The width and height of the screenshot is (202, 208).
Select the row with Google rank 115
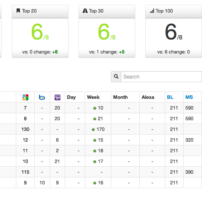point(101,172)
